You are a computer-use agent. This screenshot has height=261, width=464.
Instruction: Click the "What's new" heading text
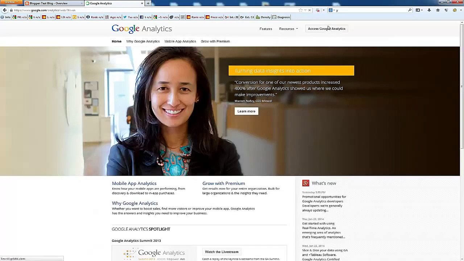point(324,183)
